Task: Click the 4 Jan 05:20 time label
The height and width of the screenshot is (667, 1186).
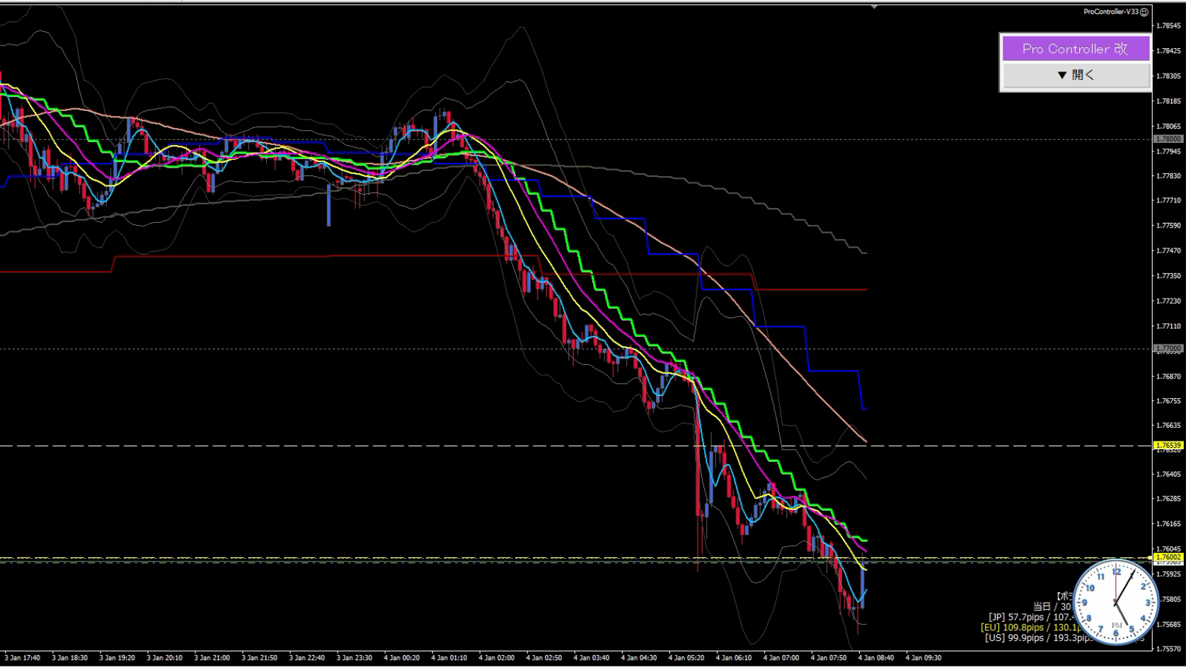Action: (686, 658)
